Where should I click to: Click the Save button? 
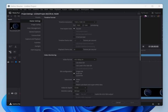[x=132, y=103]
